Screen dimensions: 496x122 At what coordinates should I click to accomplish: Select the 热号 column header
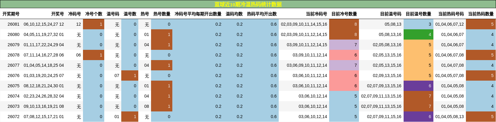pos(145,14)
